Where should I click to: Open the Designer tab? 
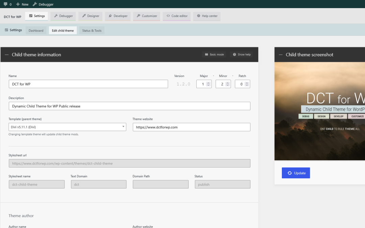(x=90, y=16)
